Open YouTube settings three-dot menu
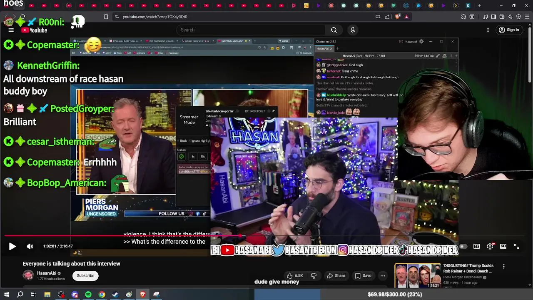 point(488,30)
